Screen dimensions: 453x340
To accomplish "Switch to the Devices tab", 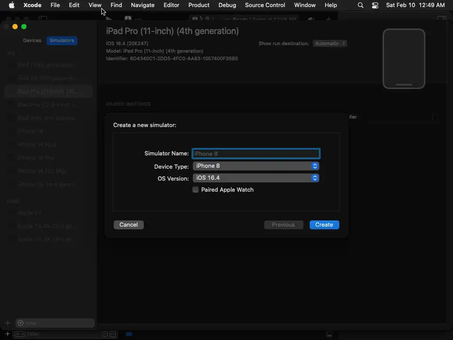I will pyautogui.click(x=32, y=40).
